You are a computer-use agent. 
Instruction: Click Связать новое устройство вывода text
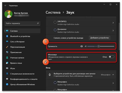click(x=68, y=38)
